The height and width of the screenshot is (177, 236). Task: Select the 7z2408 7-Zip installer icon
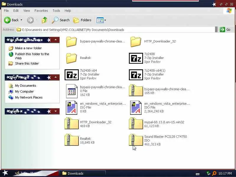(x=136, y=58)
